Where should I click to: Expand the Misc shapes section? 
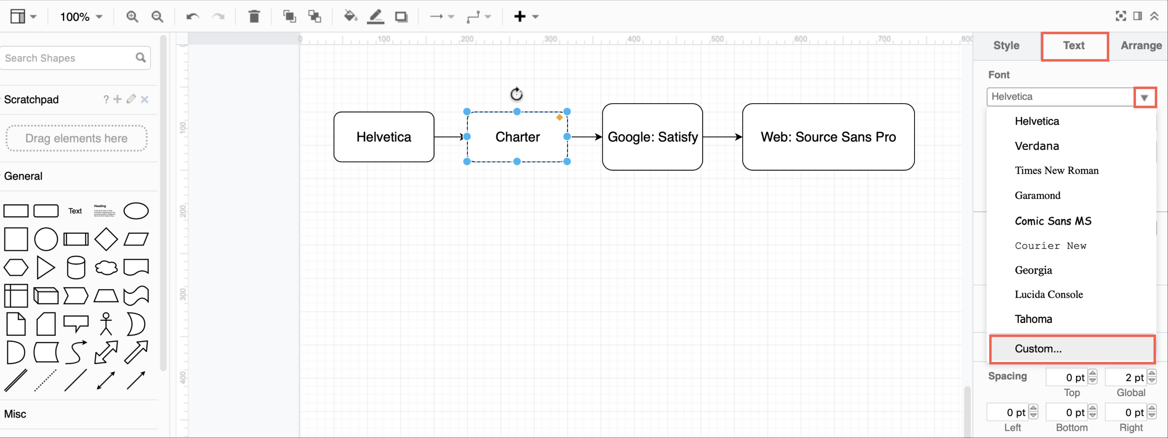[15, 414]
